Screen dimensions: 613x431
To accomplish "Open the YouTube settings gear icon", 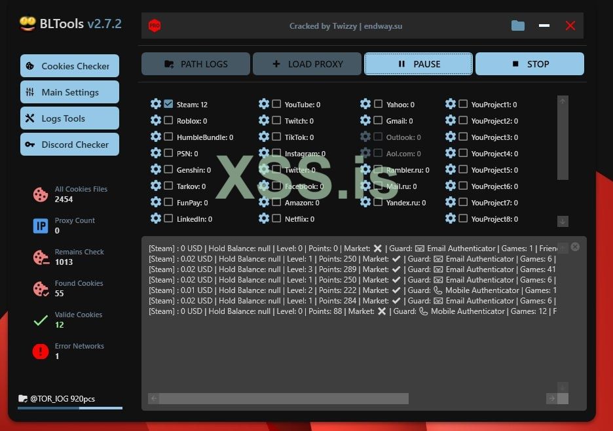I will [264, 104].
